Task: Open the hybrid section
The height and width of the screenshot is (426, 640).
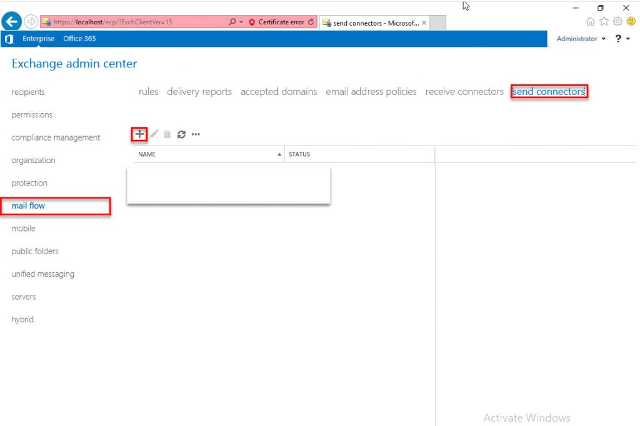Action: (22, 320)
